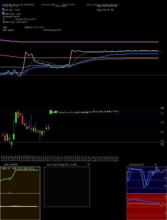This screenshot has width=167, height=220.
Task: Select the '200 Day = 1.68' legend text
Action: pos(13,14)
